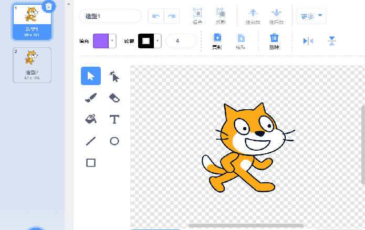Select the second costume thumbnail
Image resolution: width=365 pixels, height=230 pixels.
pos(32,65)
